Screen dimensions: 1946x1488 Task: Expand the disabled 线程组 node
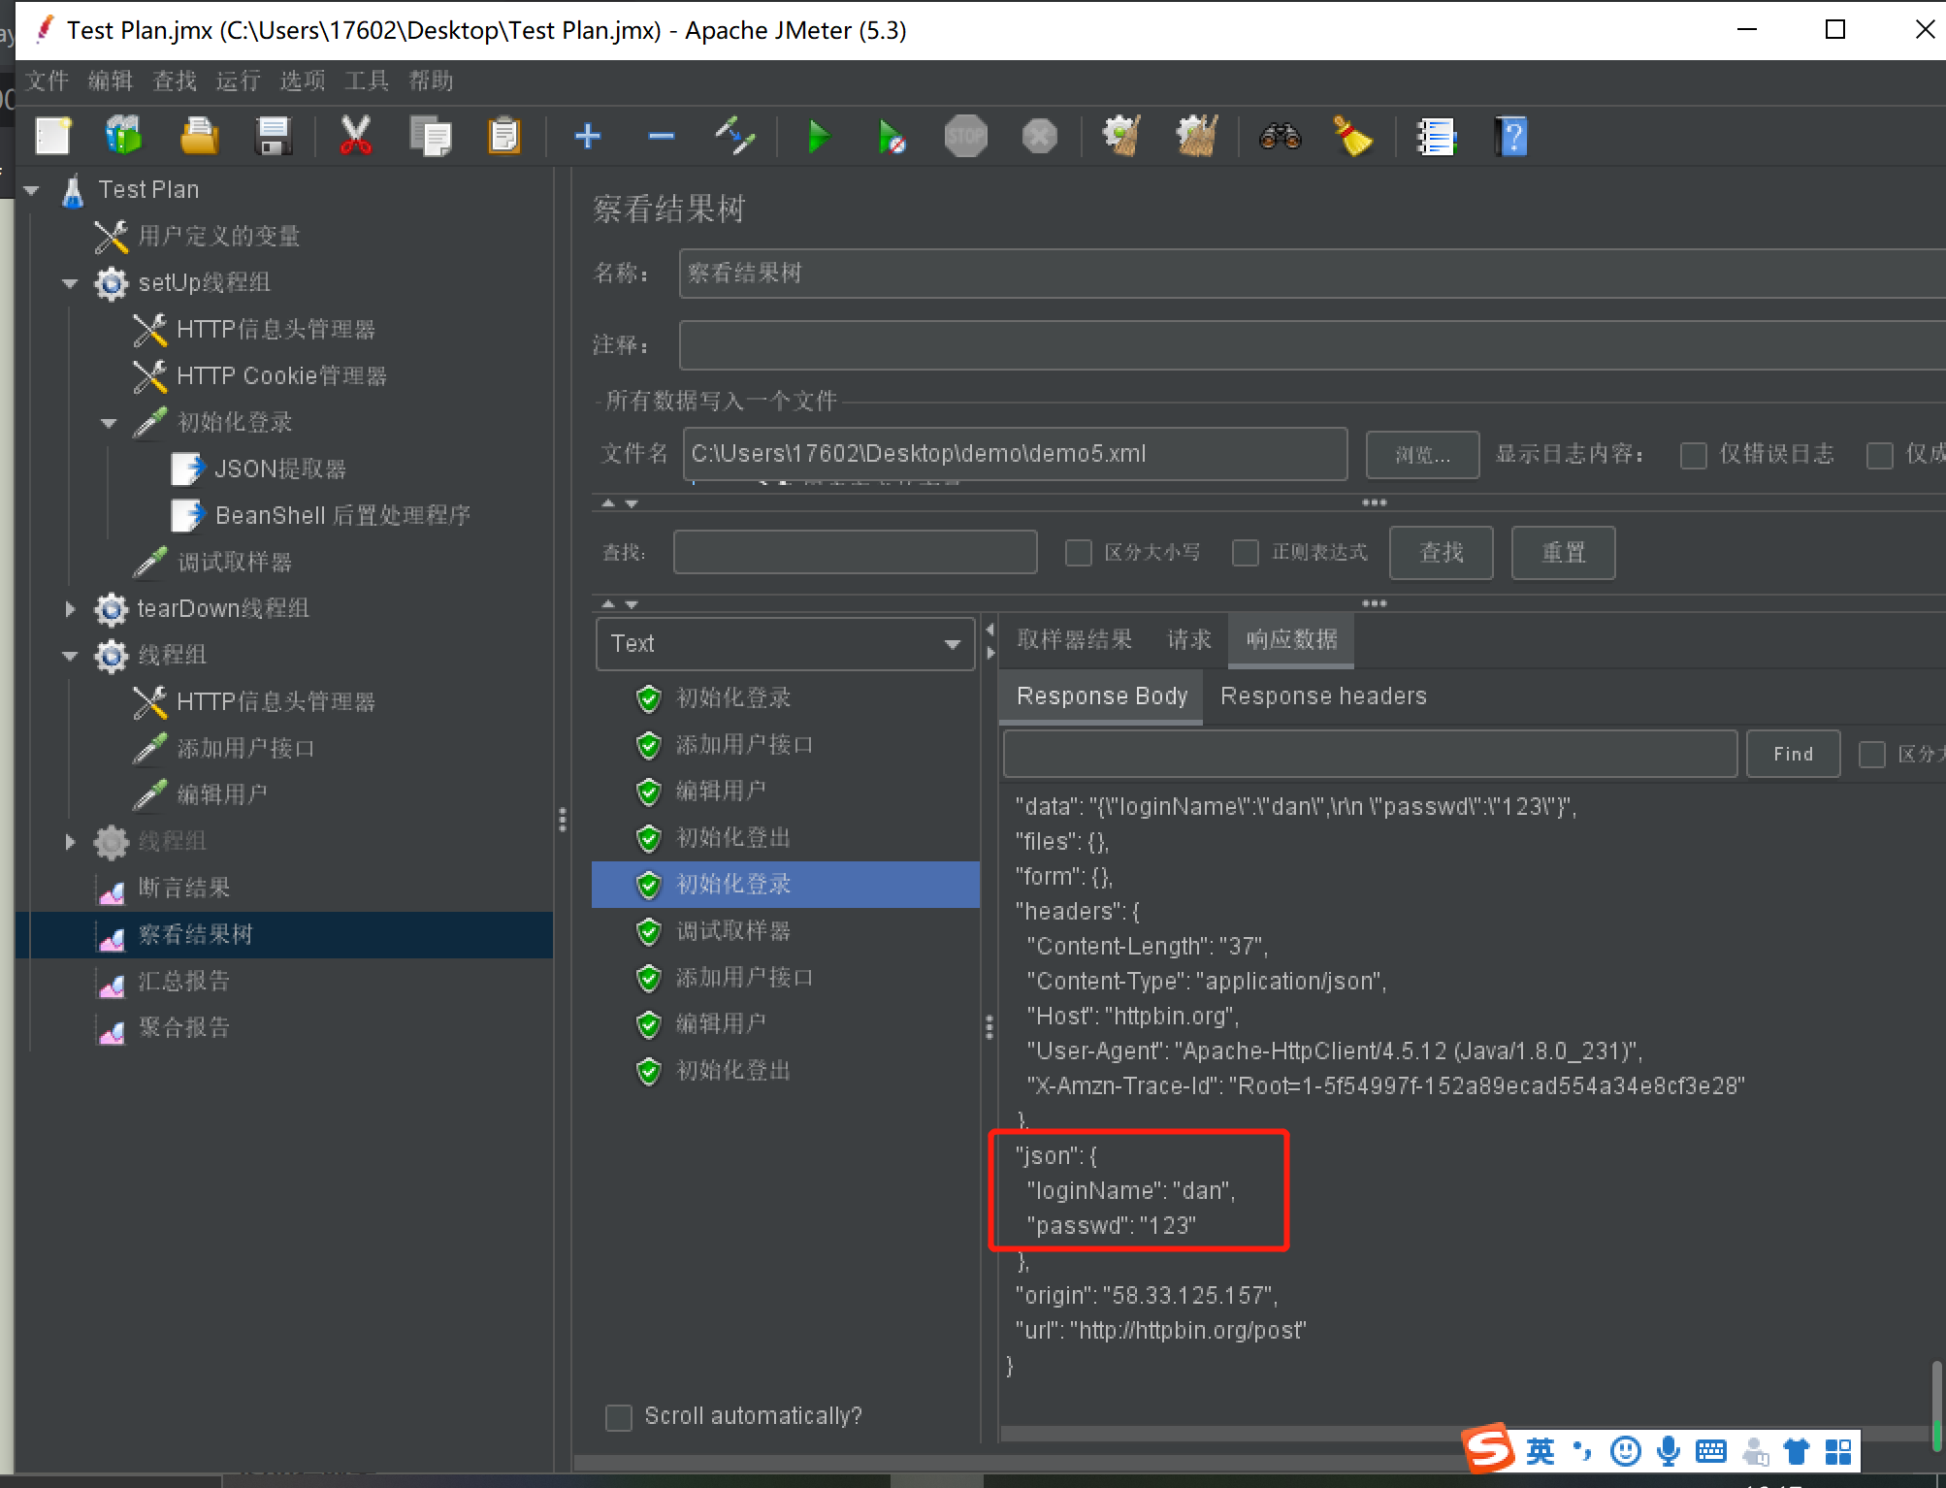[x=70, y=842]
